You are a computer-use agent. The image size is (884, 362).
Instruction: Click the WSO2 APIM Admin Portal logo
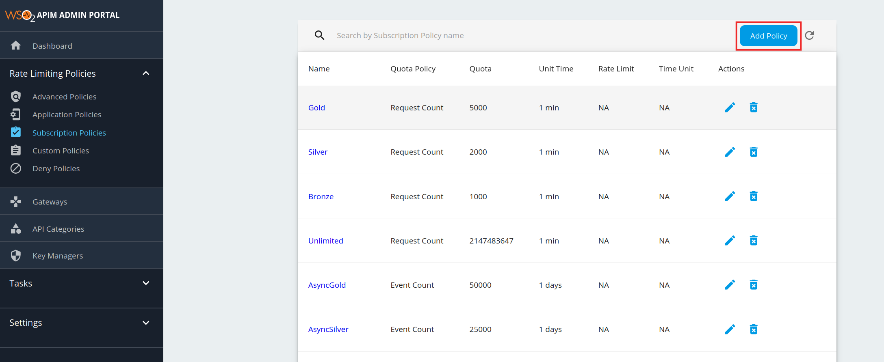(62, 15)
